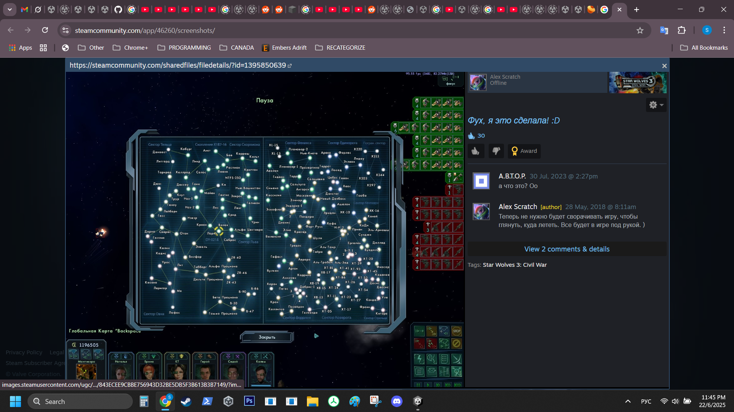Open View 2 comments & details

tap(567, 249)
